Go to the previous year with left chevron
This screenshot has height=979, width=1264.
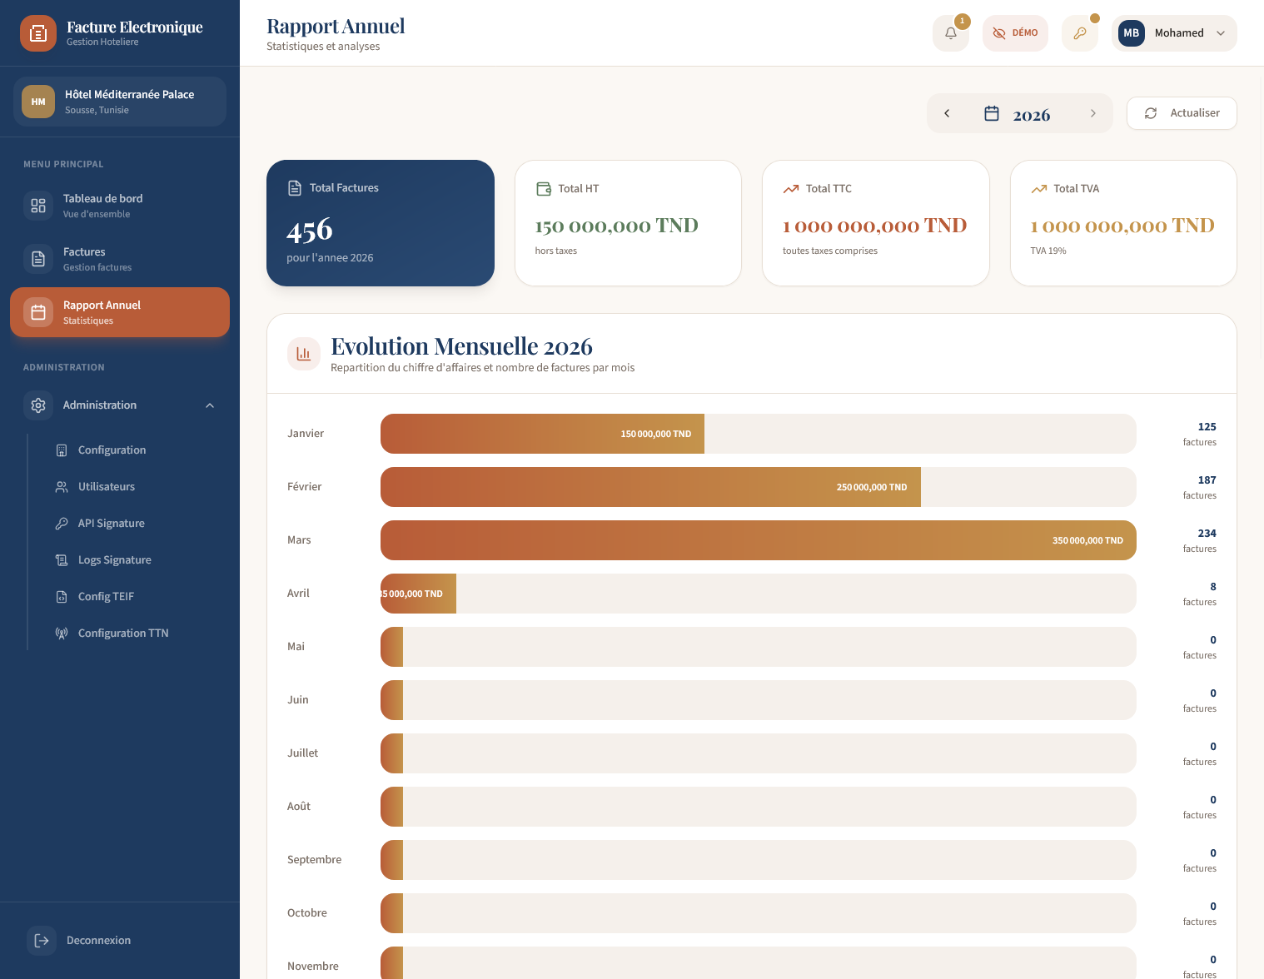click(x=947, y=112)
